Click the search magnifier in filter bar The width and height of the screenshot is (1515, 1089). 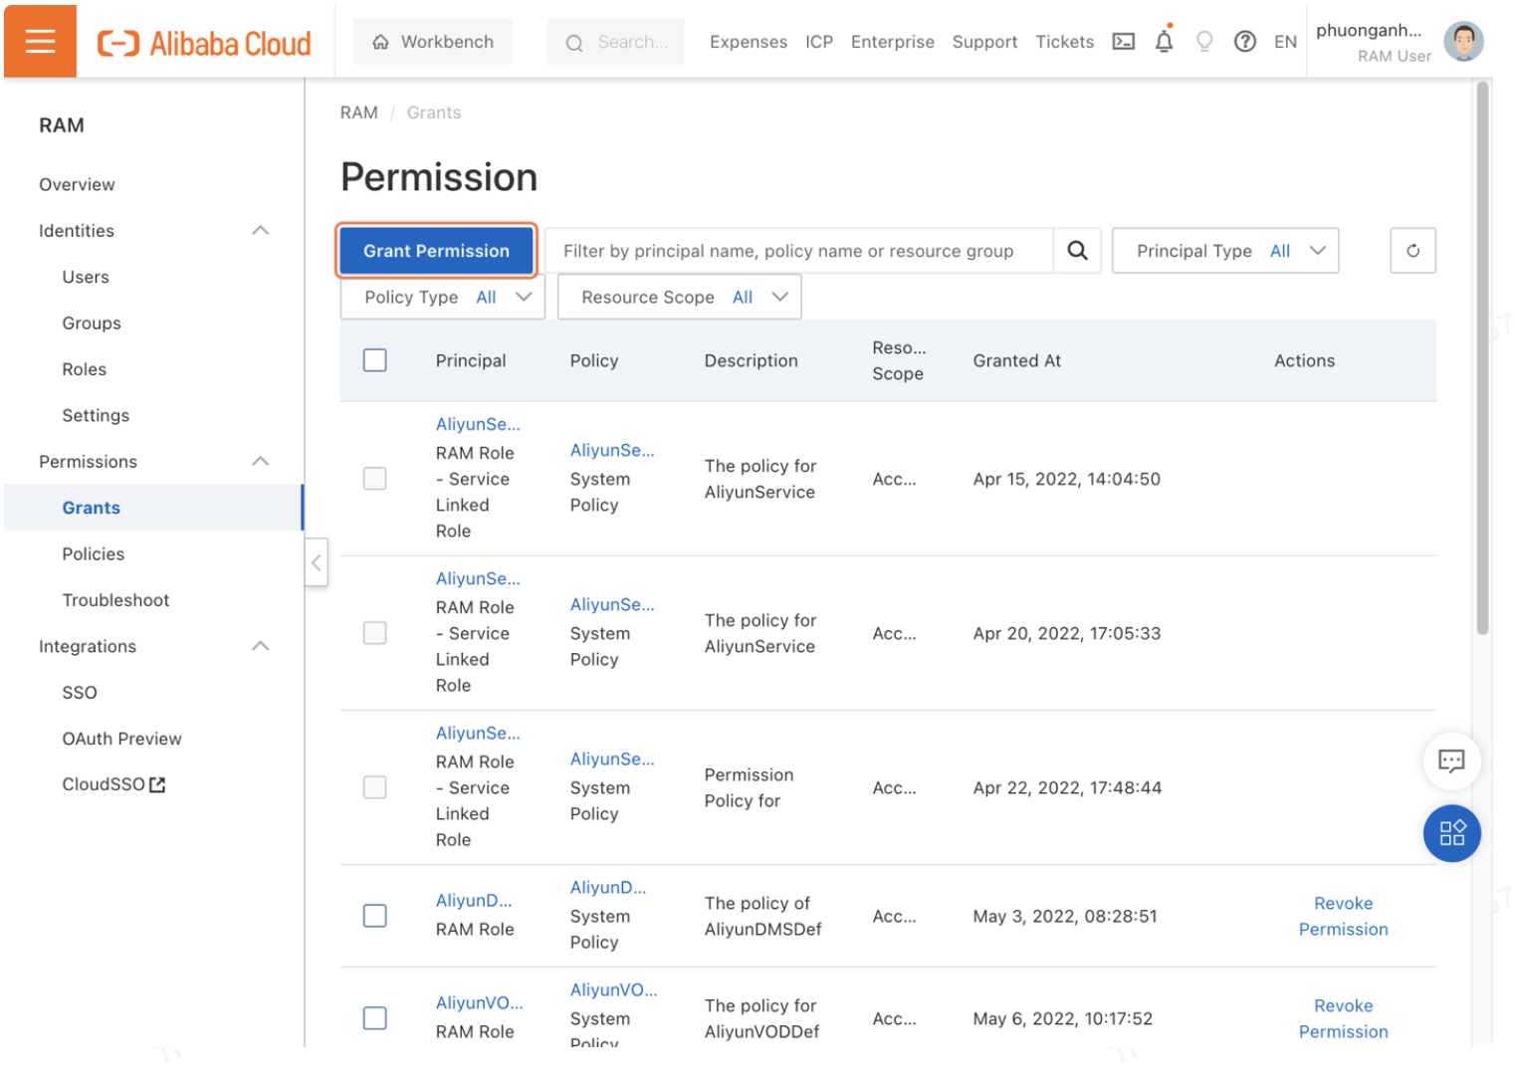pyautogui.click(x=1077, y=251)
